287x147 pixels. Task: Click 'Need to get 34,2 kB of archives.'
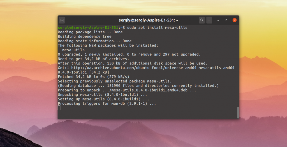click(94, 59)
